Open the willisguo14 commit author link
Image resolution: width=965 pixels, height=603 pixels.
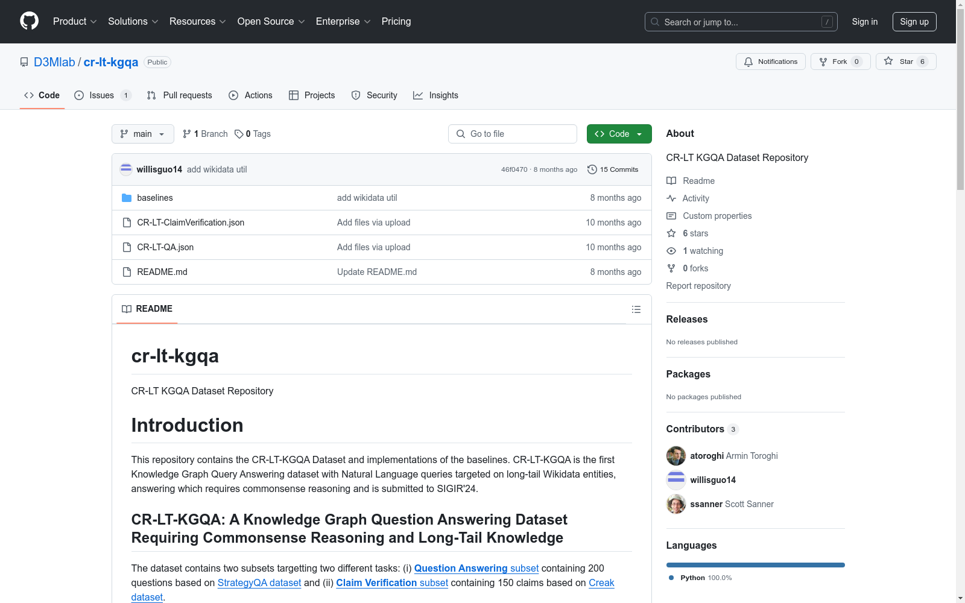[x=159, y=169]
